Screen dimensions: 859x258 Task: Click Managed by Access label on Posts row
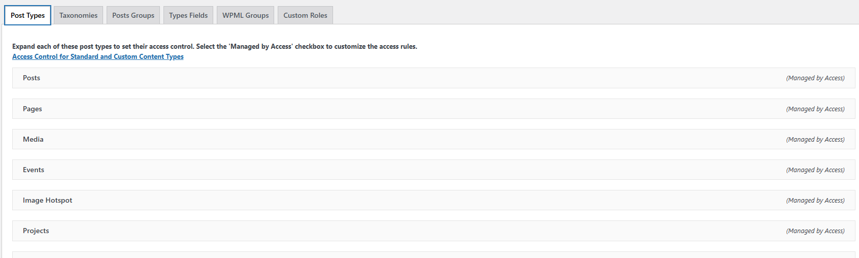pyautogui.click(x=815, y=78)
